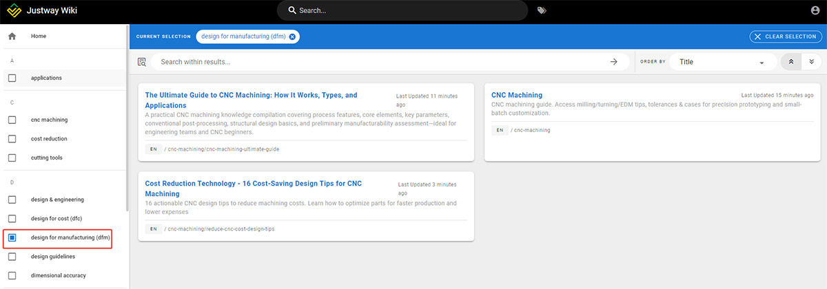Screen dimensions: 827x289
Task: Check the applications tag checkbox
Action: pyautogui.click(x=12, y=78)
